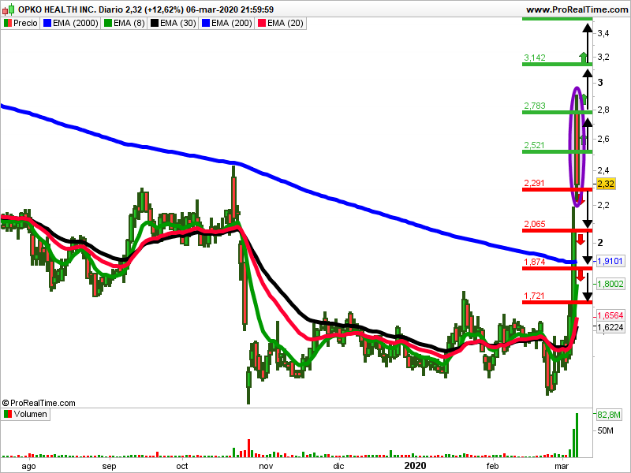Click the resistance level label 2,783
The height and width of the screenshot is (473, 631).
(535, 106)
